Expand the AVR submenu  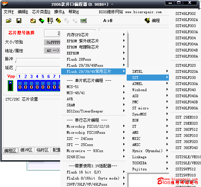tap(93, 99)
